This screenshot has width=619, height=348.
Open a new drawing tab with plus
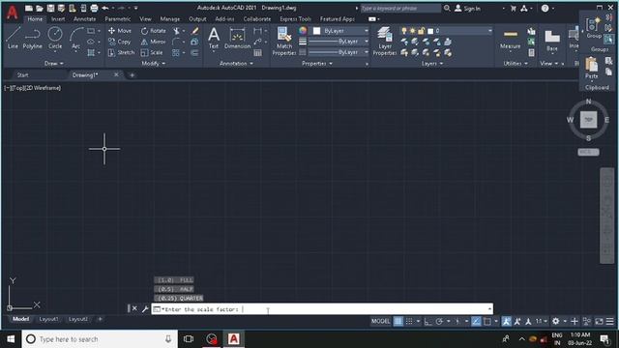132,75
